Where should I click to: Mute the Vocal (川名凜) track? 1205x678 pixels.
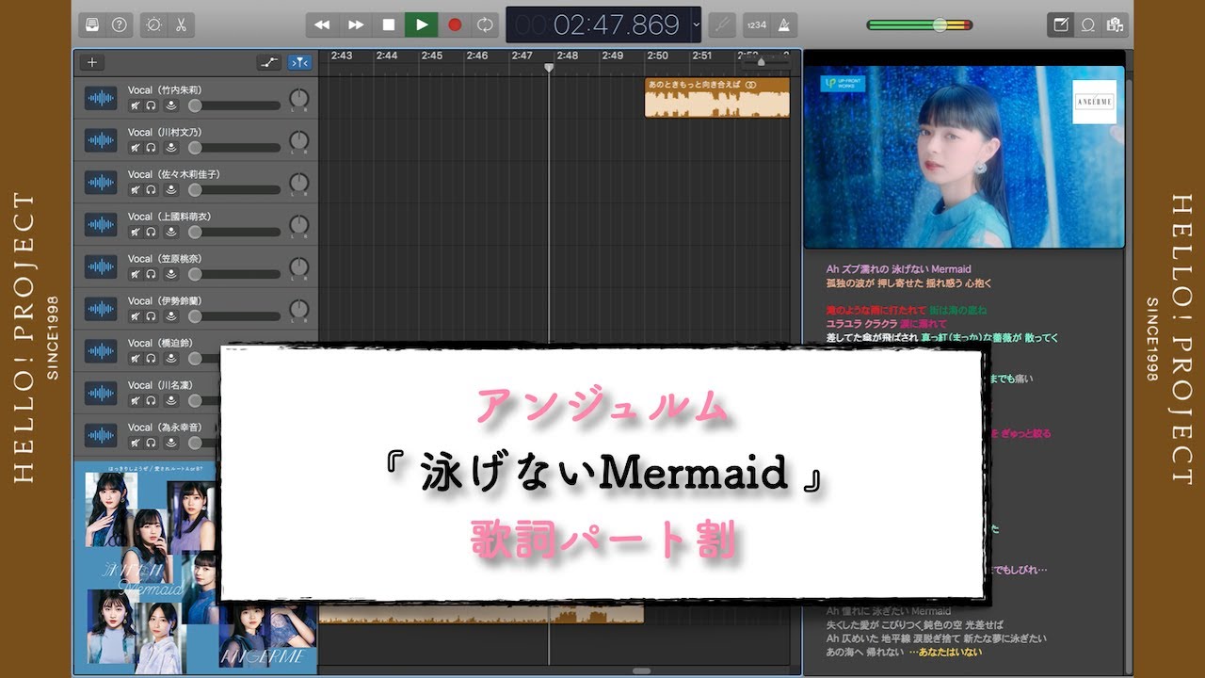coord(136,400)
